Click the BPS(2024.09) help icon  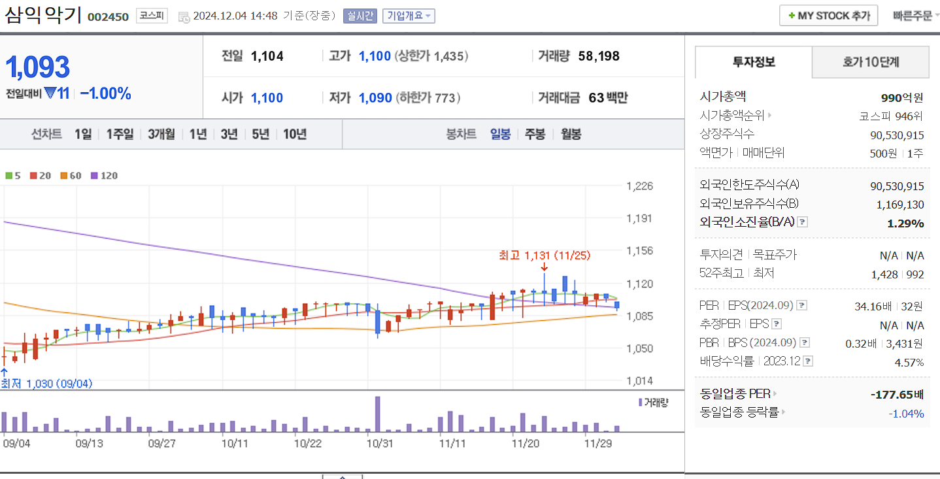click(803, 342)
